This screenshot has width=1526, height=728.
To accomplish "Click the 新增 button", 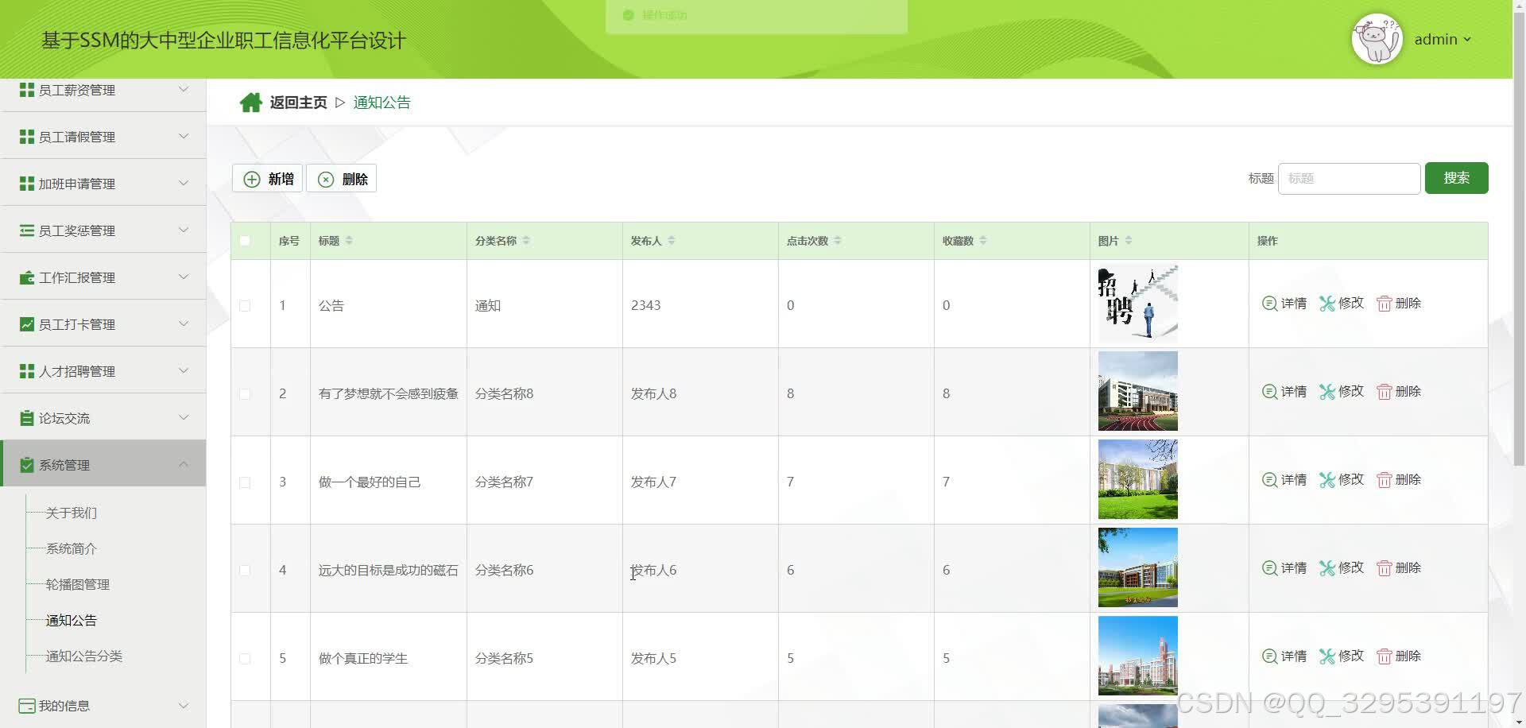I will [x=267, y=179].
